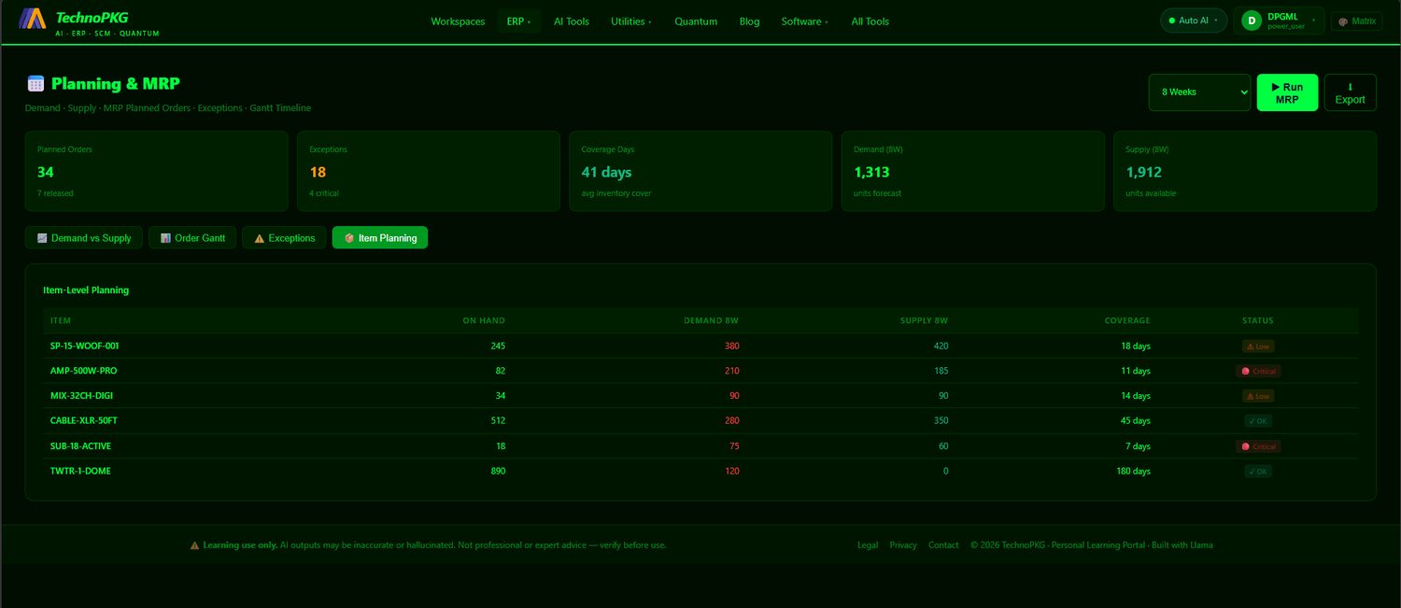Open the Contact footer link
The image size is (1401, 608).
pyautogui.click(x=943, y=544)
